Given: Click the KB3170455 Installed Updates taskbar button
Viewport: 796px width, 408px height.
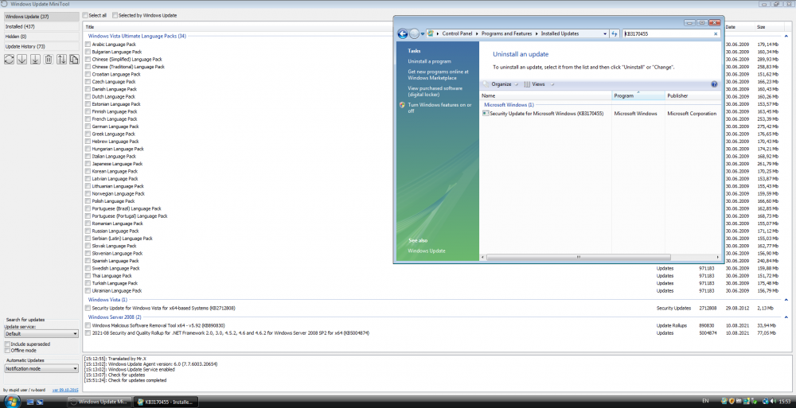Looking at the screenshot, I should [166, 402].
